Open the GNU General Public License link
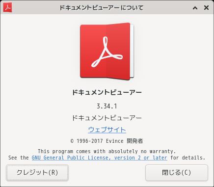214x187 pixels. (100, 158)
